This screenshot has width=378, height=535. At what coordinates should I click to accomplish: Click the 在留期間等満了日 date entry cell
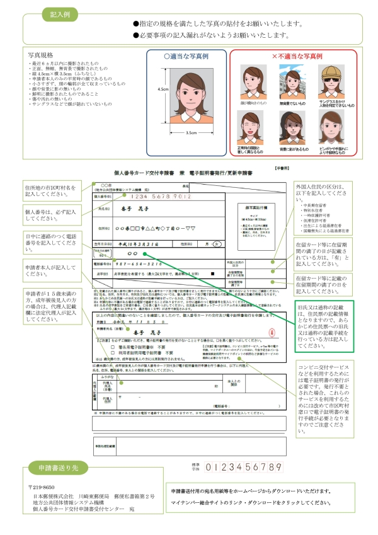click(265, 283)
